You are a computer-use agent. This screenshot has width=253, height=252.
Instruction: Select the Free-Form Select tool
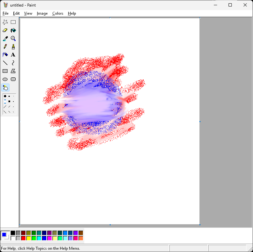5,22
